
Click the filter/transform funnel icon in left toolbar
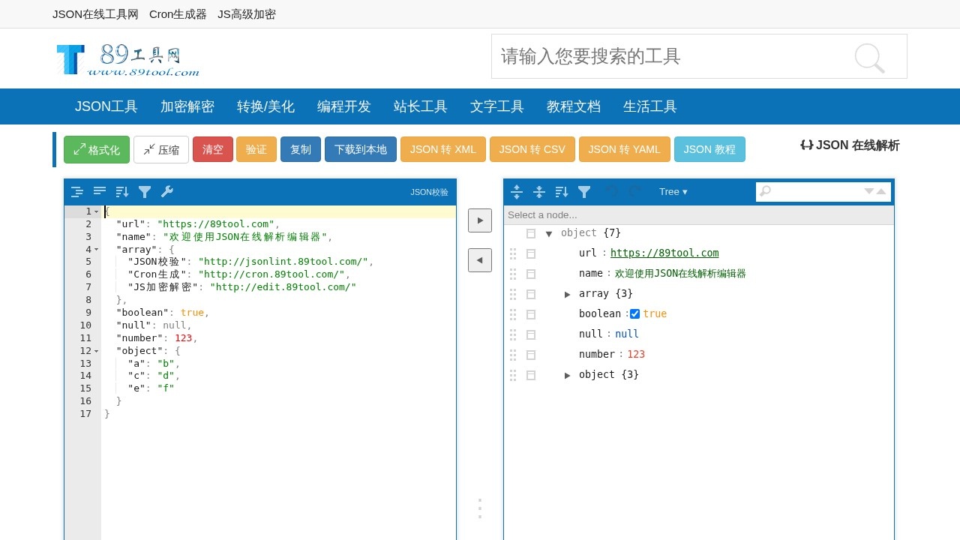click(x=145, y=192)
